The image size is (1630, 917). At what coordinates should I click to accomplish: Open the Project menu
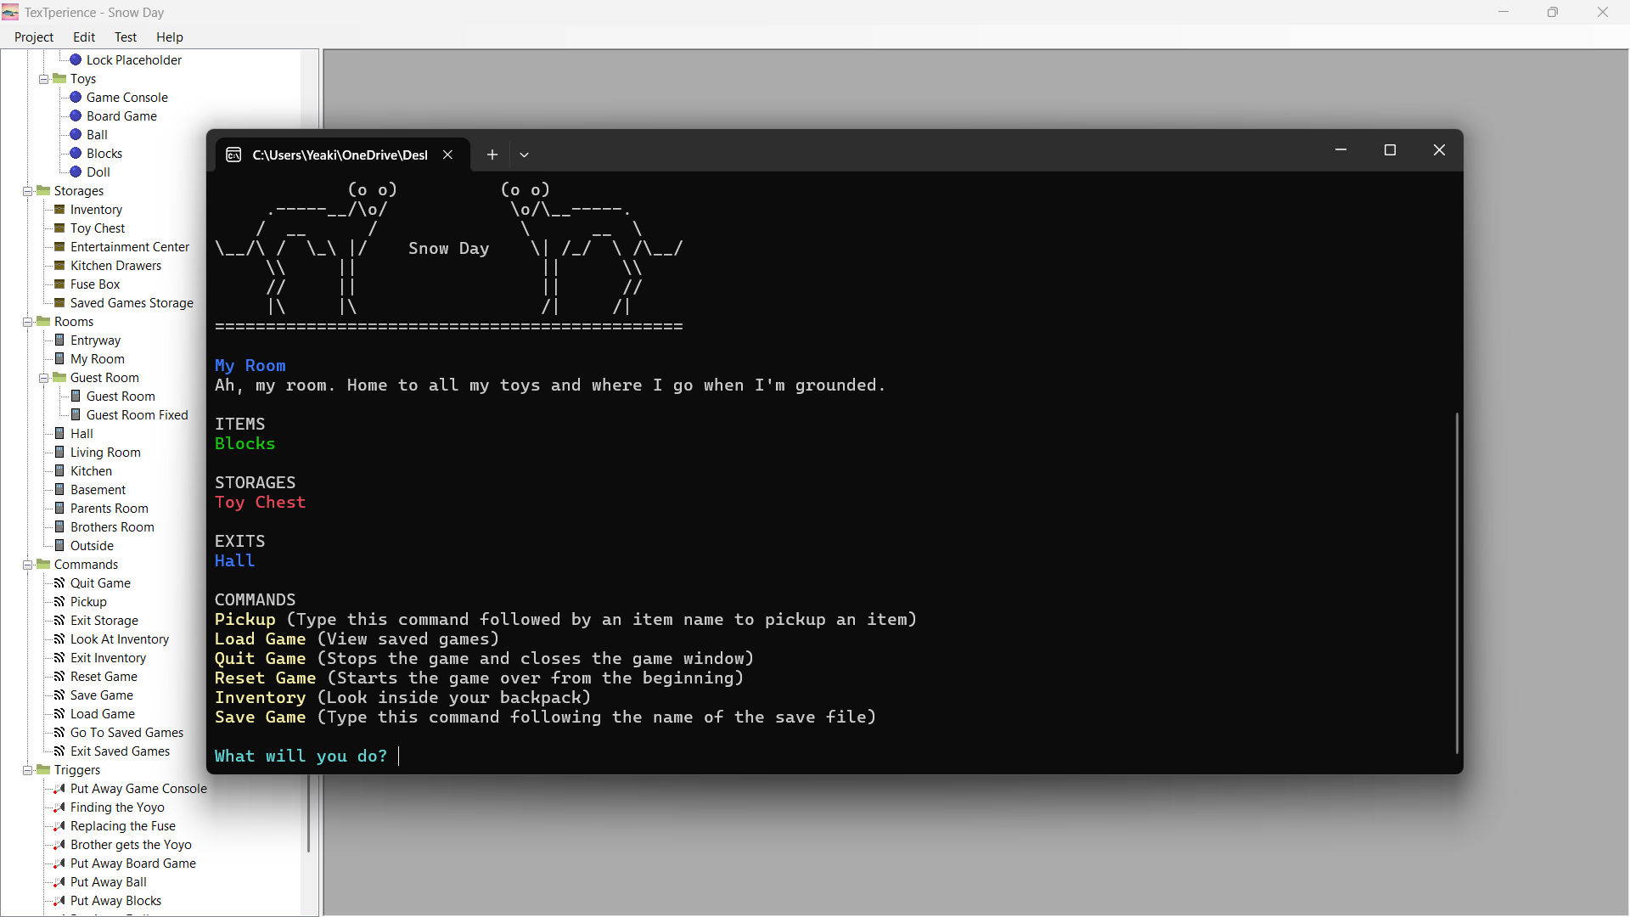(x=34, y=37)
